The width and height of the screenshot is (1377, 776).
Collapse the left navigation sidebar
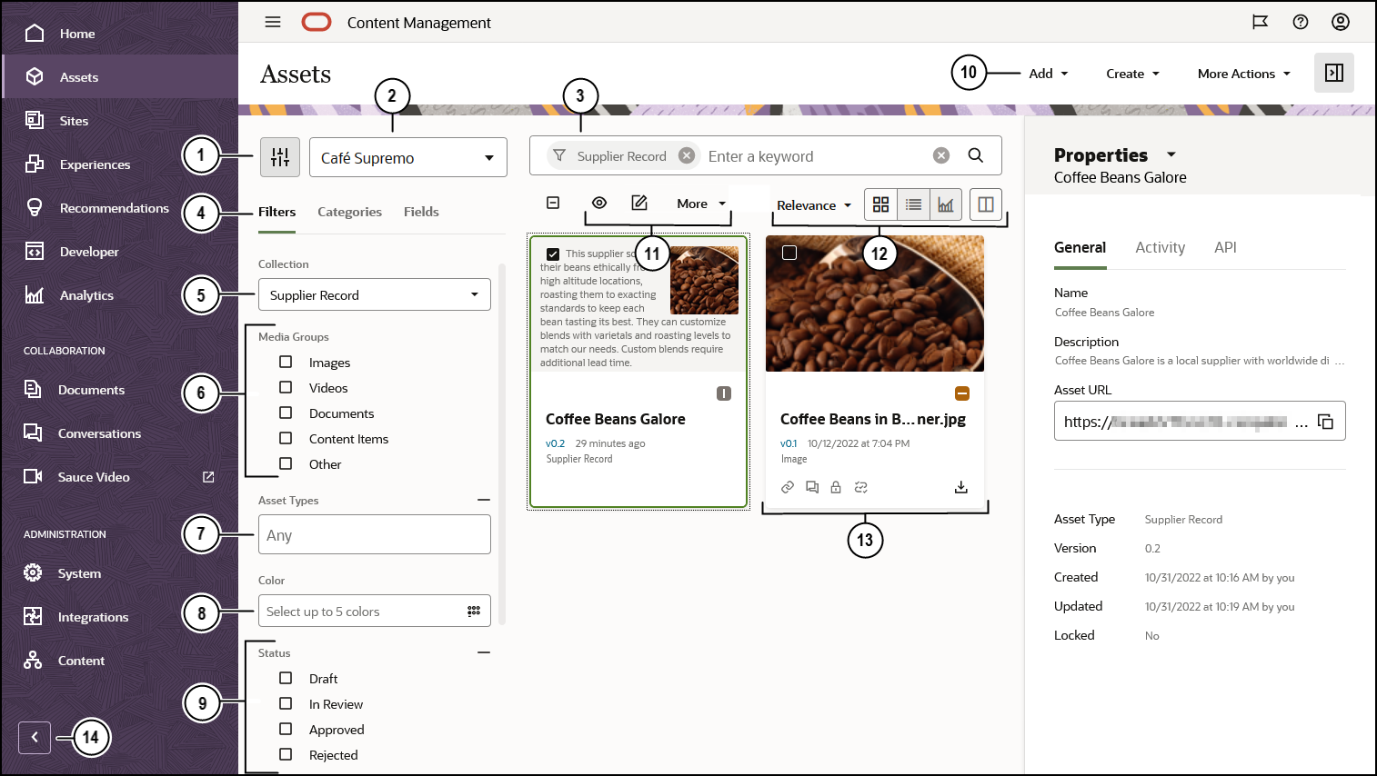[35, 737]
